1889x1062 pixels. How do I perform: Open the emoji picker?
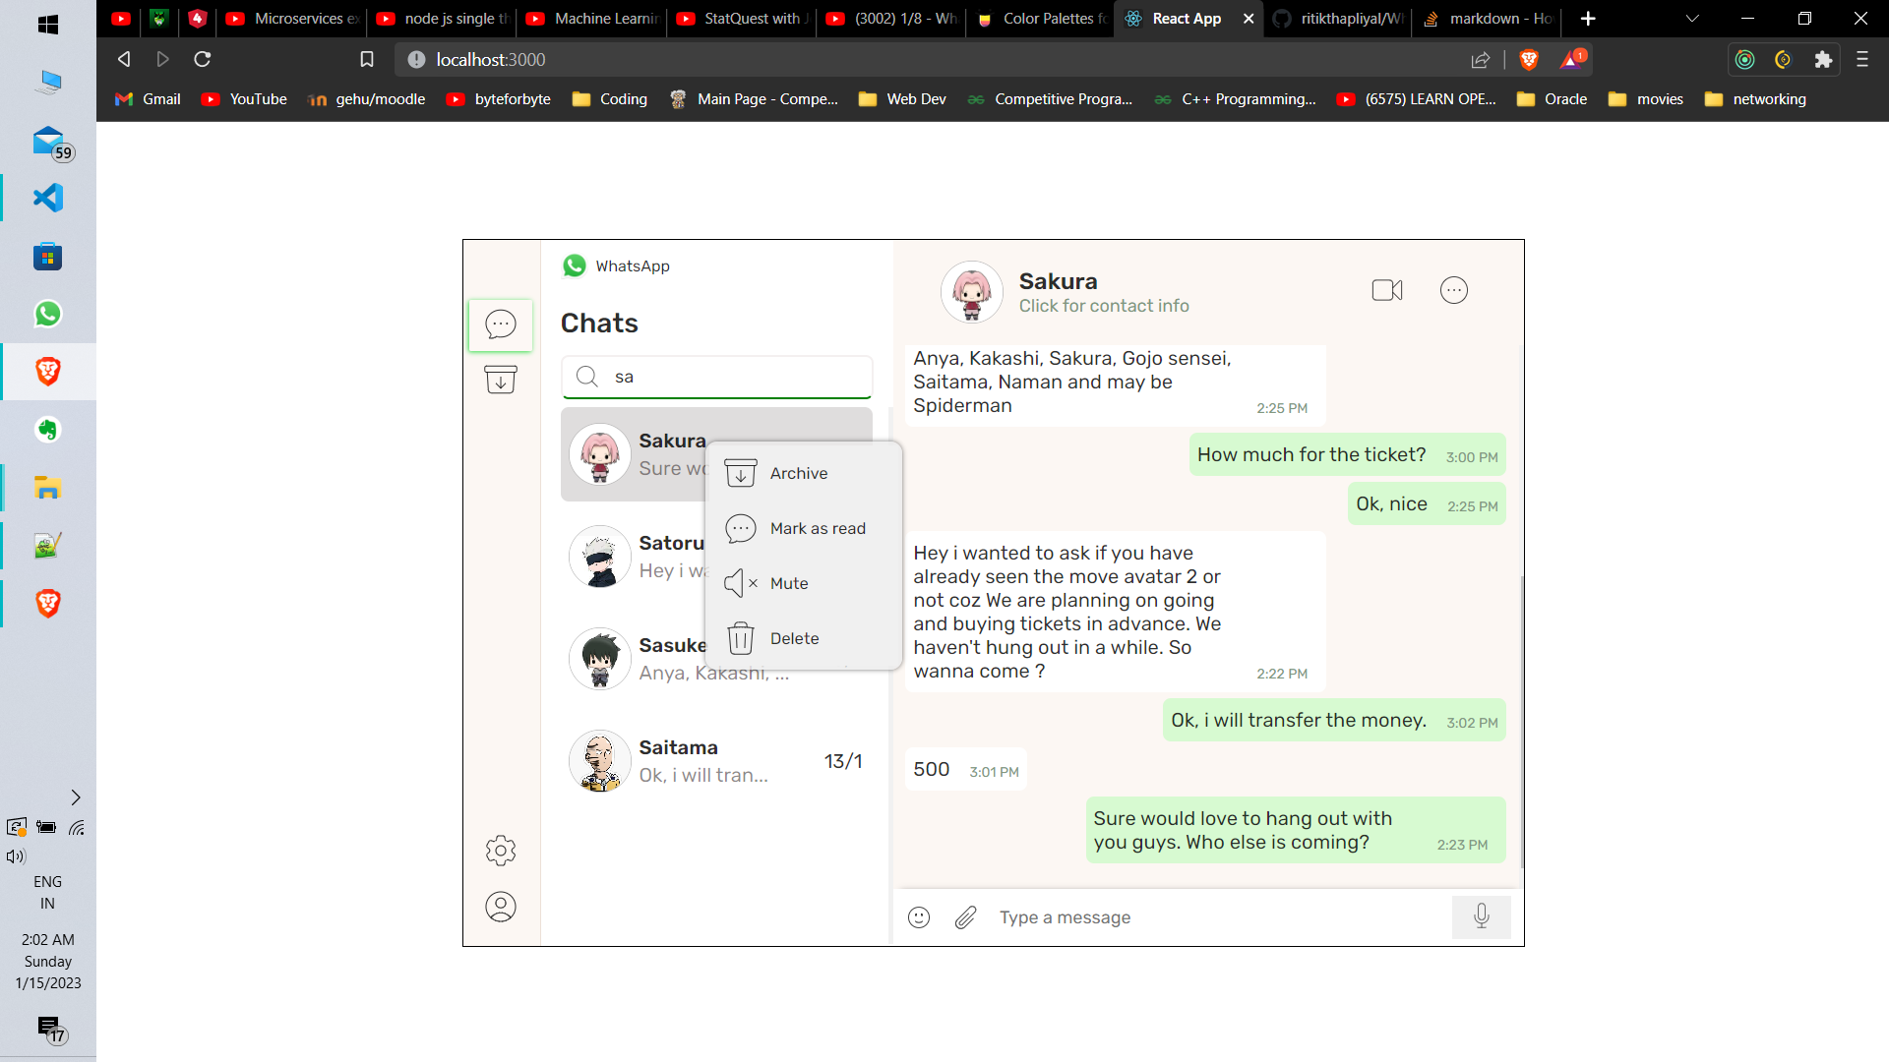(x=919, y=917)
